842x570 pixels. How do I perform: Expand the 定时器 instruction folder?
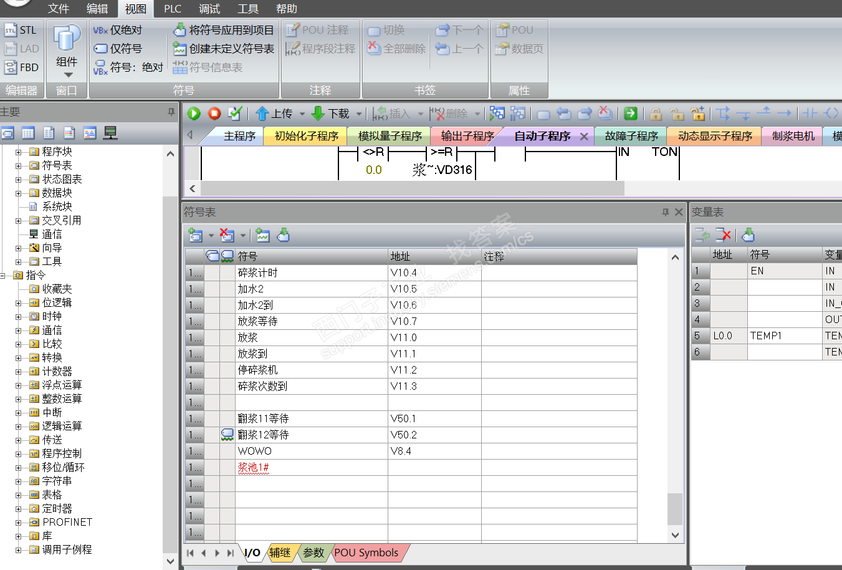[19, 508]
